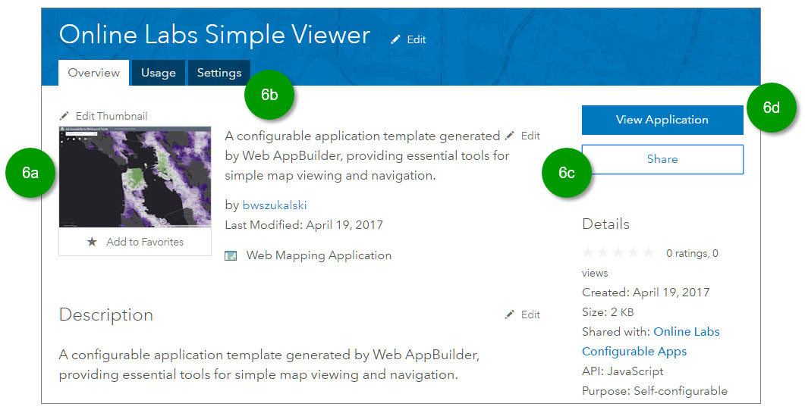Click pencil icon beside the page title
805x413 pixels.
(395, 39)
